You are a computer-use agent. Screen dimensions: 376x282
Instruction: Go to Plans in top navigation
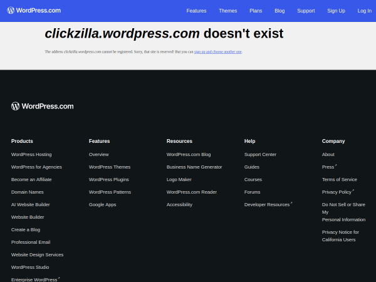click(x=256, y=11)
